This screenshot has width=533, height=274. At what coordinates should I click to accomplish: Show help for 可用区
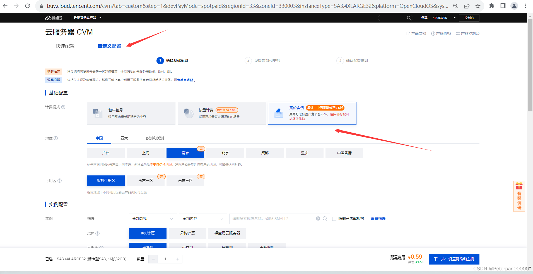tap(59, 180)
